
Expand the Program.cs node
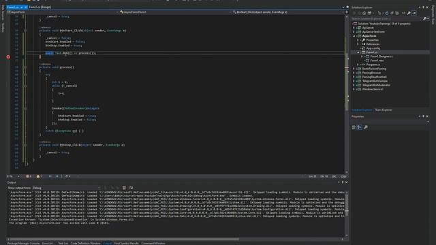(x=358, y=65)
